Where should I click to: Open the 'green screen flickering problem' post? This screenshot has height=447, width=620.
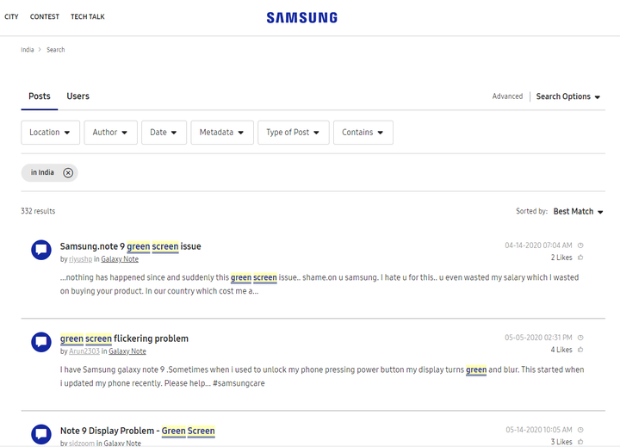point(124,338)
